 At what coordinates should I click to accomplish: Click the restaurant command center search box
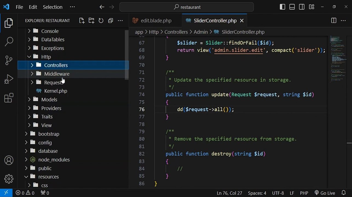[187, 7]
